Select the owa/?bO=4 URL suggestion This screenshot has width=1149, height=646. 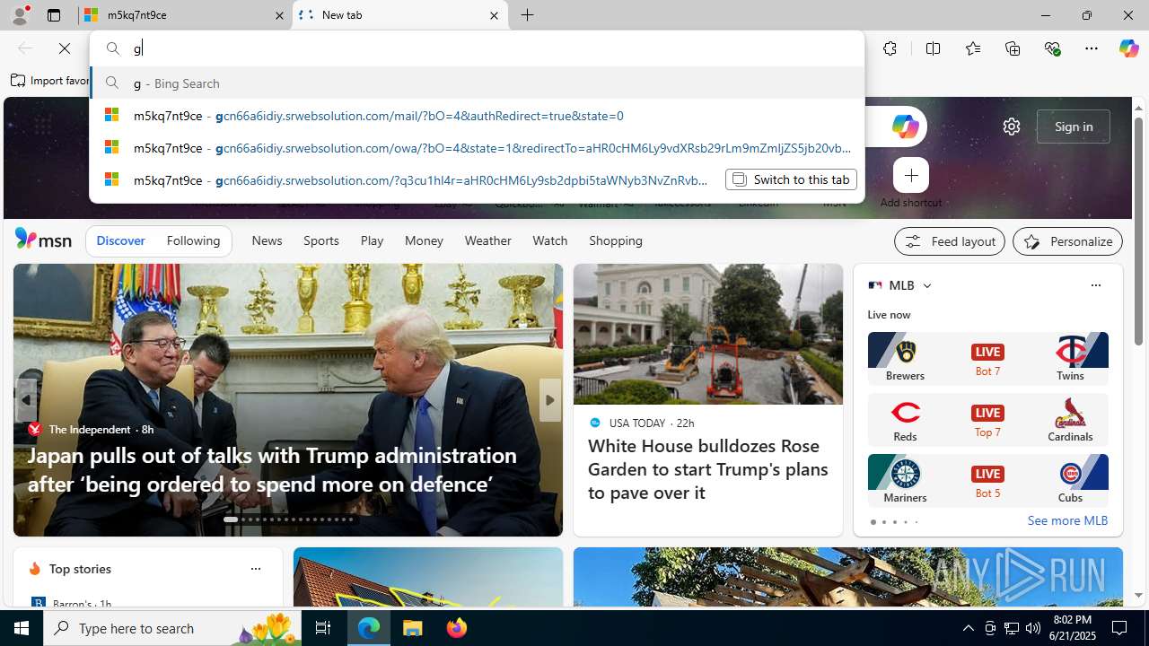[x=477, y=147]
